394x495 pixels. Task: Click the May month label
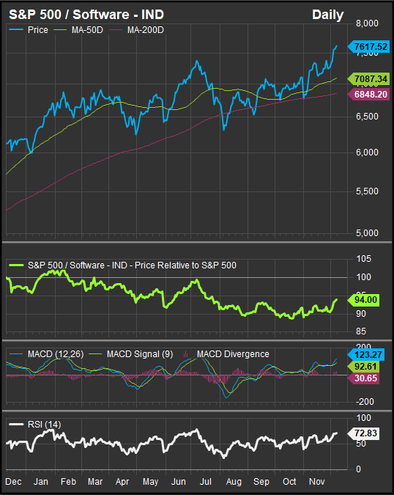150,482
